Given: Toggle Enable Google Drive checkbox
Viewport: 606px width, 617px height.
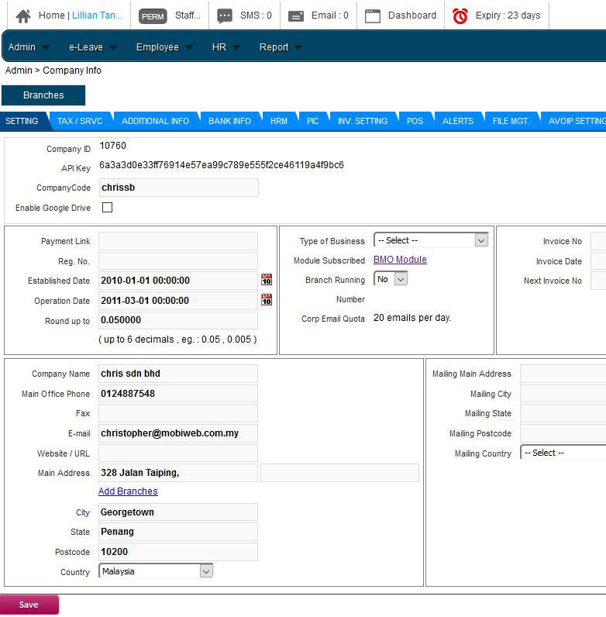Looking at the screenshot, I should point(107,208).
